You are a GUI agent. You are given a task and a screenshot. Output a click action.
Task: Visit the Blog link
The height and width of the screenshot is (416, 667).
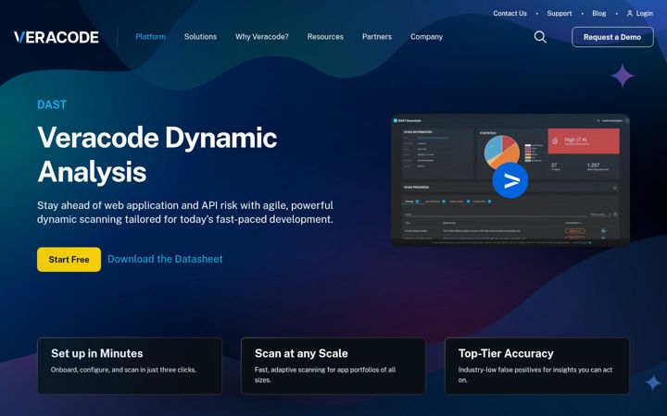tap(599, 14)
